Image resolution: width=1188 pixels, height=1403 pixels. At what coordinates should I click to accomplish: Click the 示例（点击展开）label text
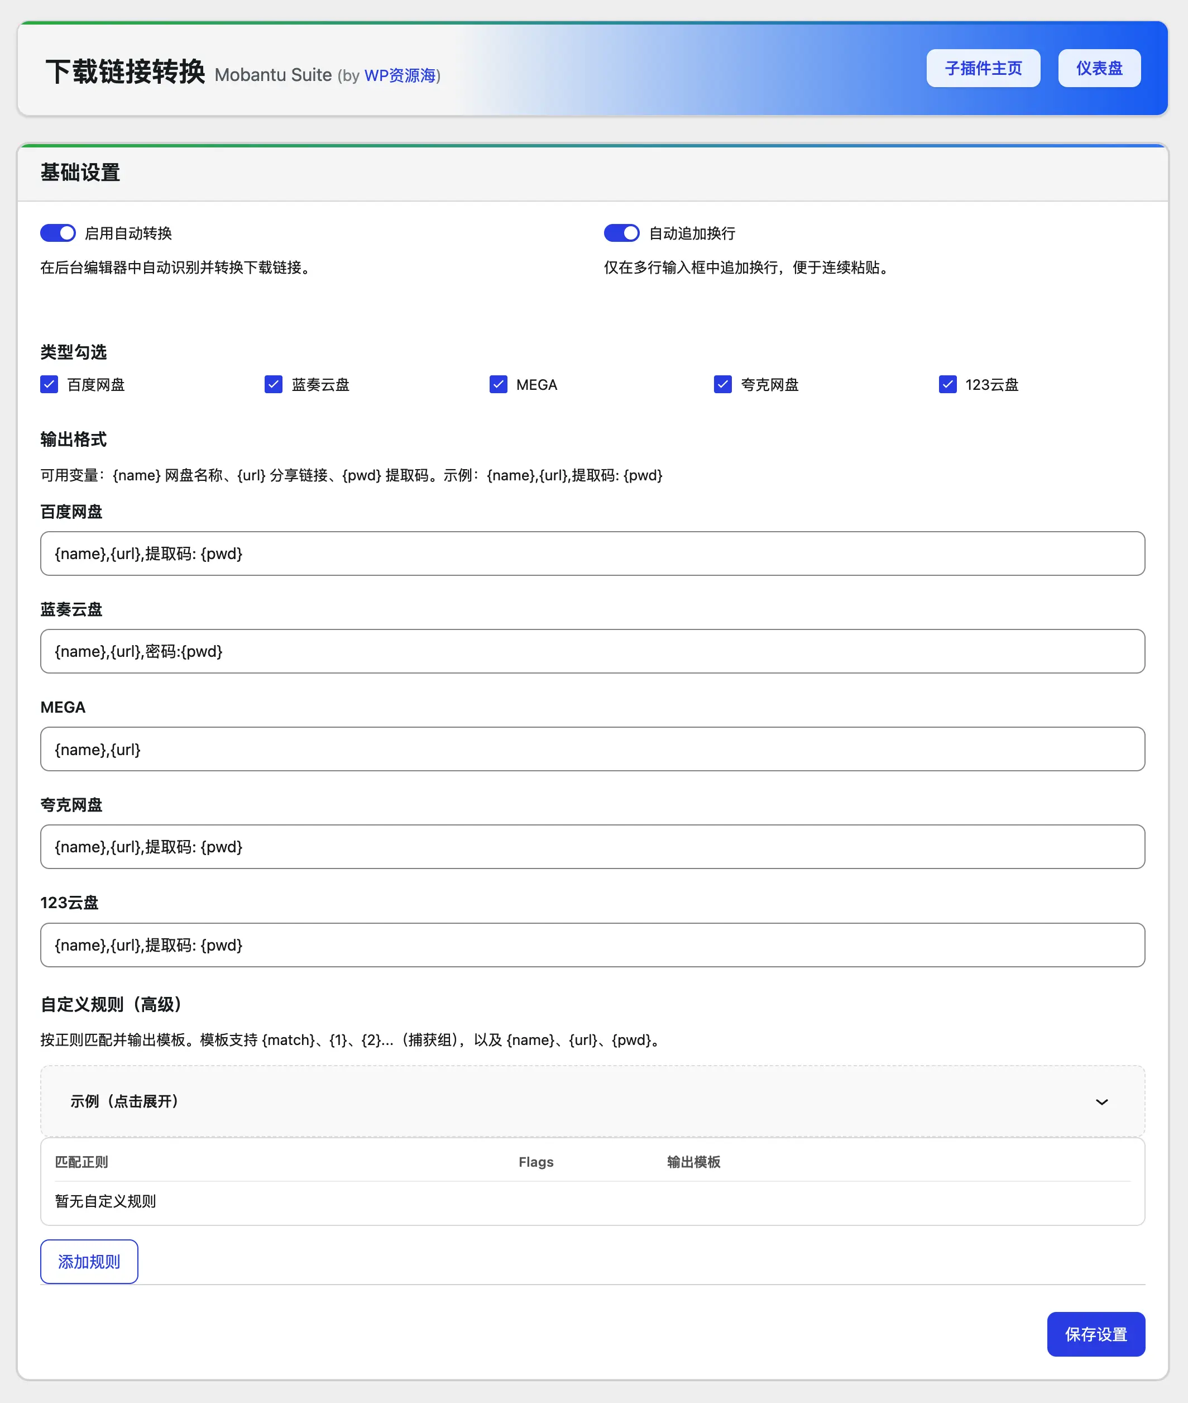124,1102
